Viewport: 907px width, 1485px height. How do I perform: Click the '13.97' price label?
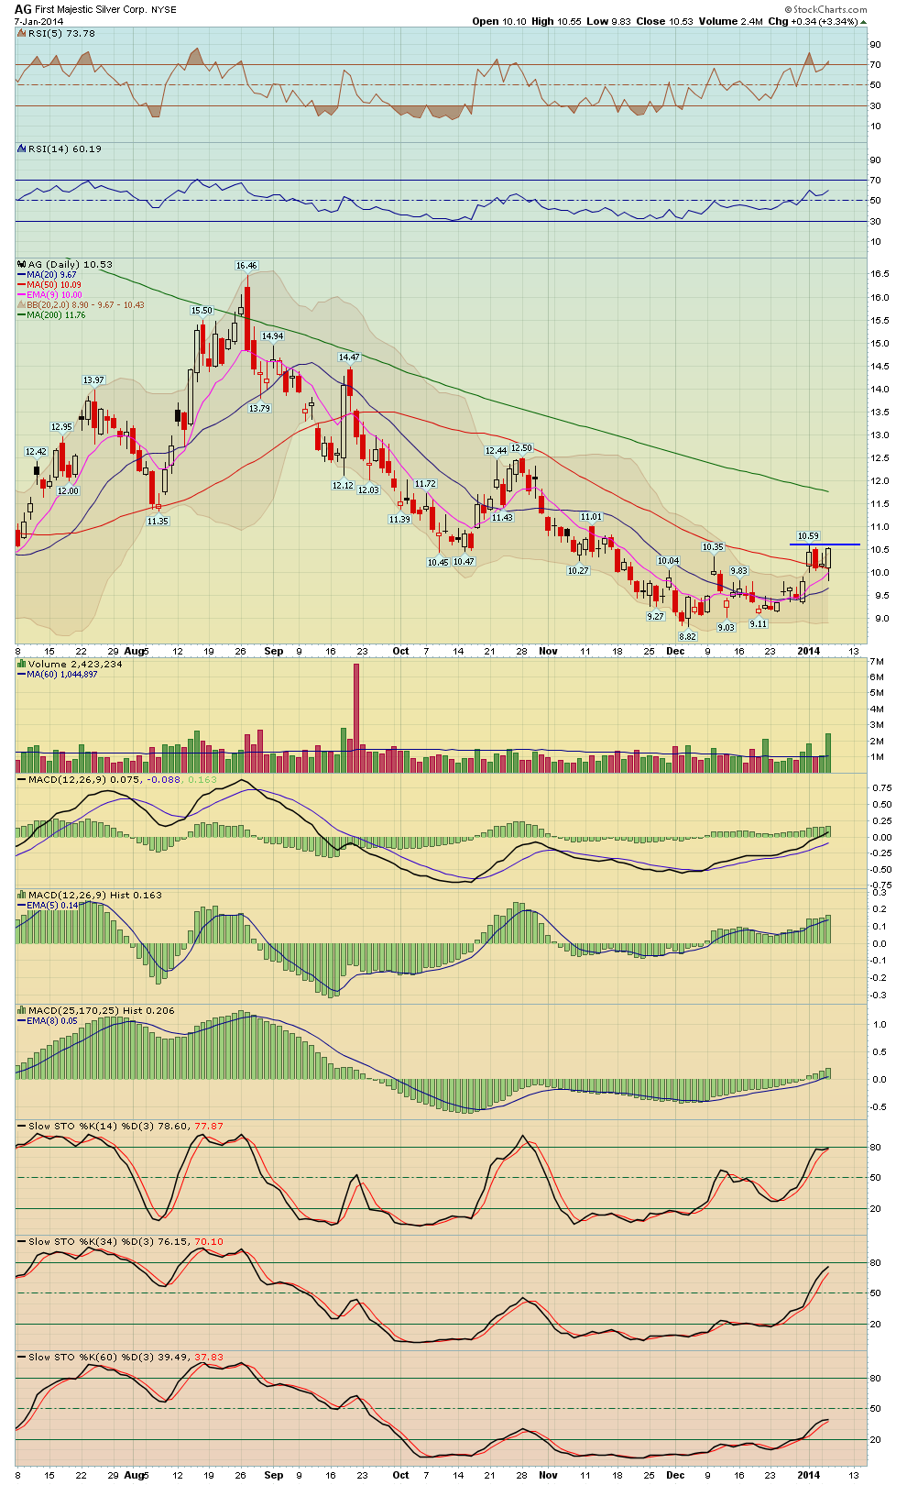tap(93, 380)
